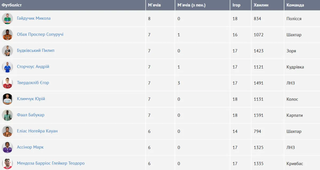This screenshot has width=320, height=170.
Task: Click Еліас Ногейра Кауан avatar photo
Action: tap(7, 131)
